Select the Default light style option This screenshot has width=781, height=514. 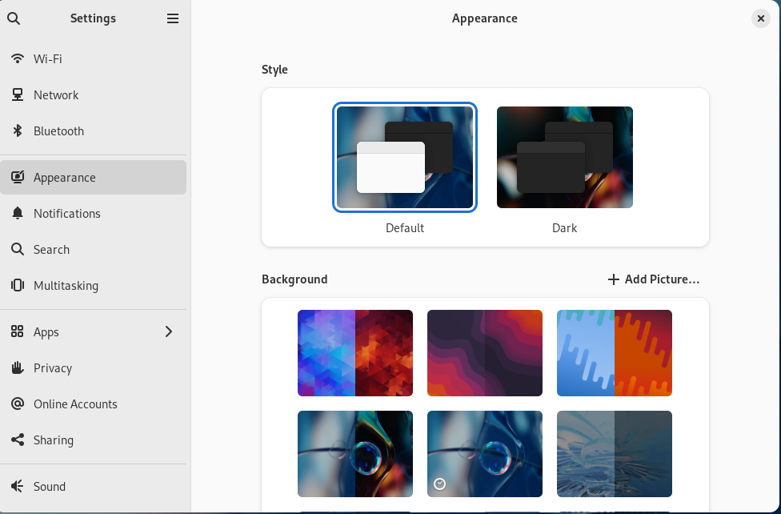coord(405,157)
